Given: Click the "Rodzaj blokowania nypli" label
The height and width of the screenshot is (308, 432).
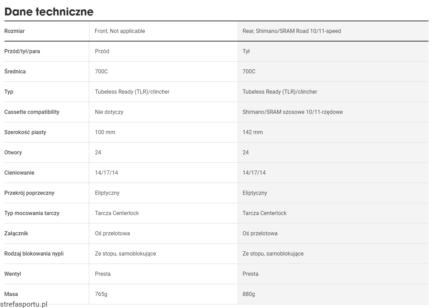Looking at the screenshot, I should 34,254.
